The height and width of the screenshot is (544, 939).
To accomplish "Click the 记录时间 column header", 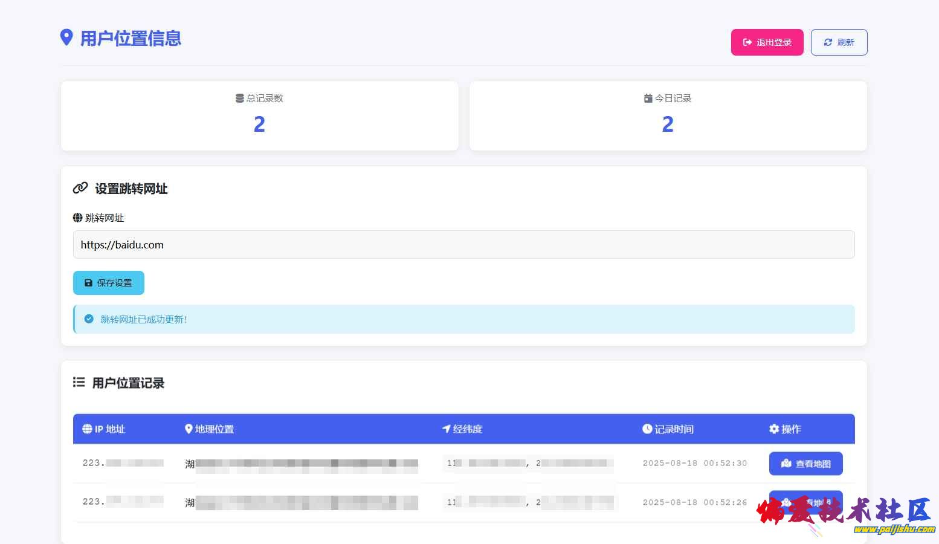I will click(668, 429).
